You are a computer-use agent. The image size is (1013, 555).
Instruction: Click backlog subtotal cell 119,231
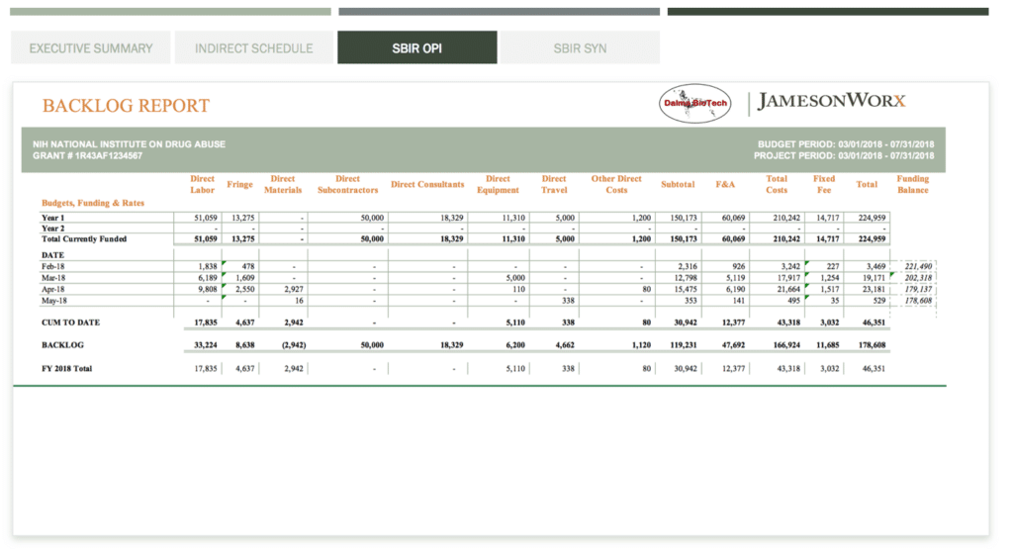pos(683,345)
